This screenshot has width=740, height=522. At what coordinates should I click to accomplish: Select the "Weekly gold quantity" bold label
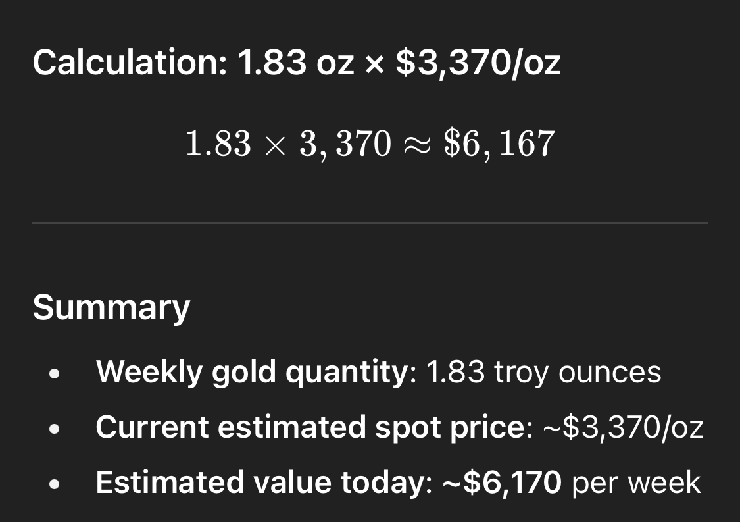251,373
